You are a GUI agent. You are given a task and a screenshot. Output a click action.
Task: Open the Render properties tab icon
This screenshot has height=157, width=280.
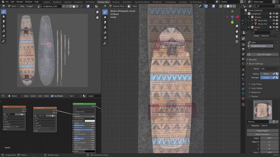pos(243,44)
